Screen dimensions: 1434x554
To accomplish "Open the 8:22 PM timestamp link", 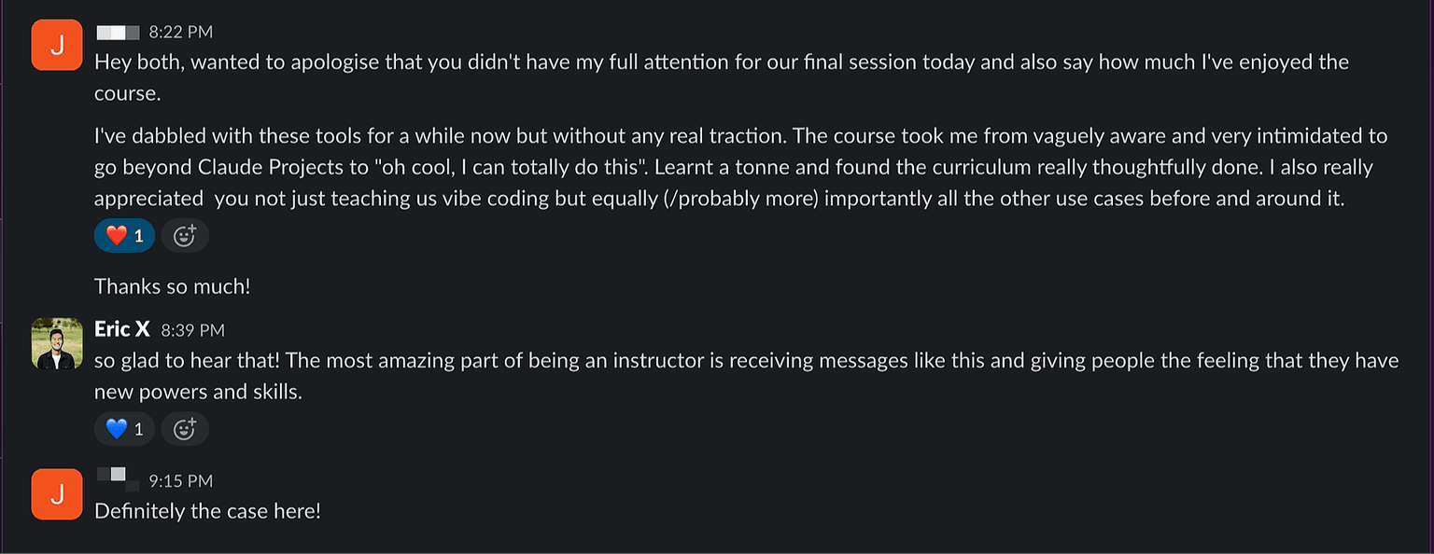I will click(181, 32).
